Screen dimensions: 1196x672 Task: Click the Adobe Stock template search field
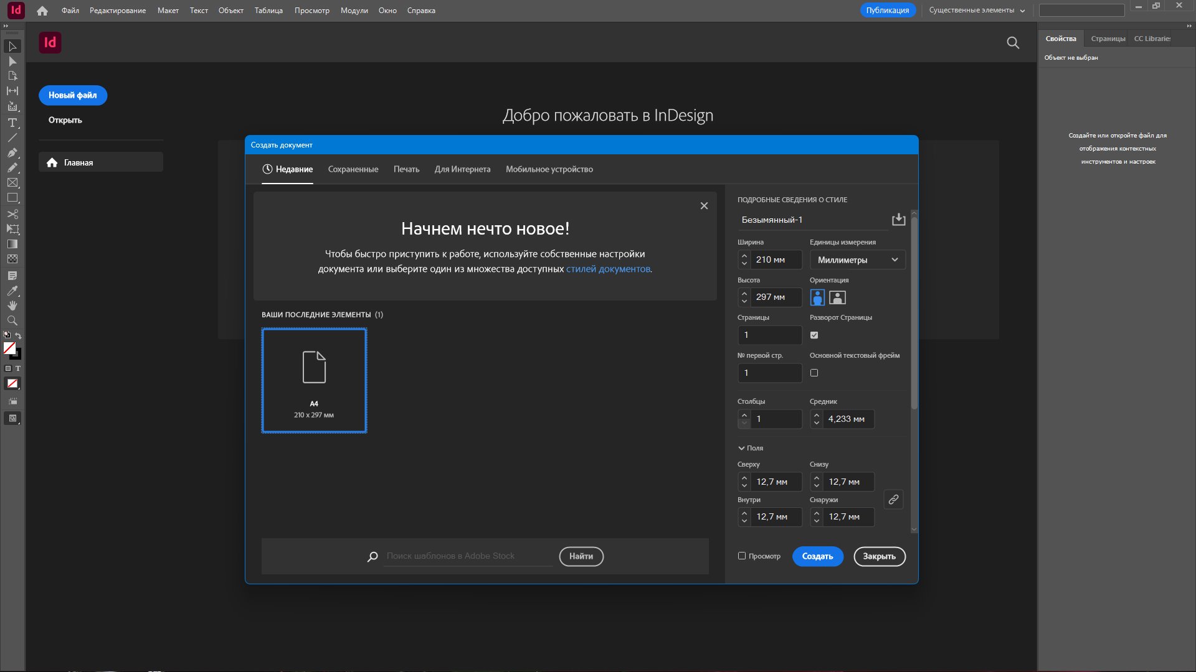(x=468, y=556)
